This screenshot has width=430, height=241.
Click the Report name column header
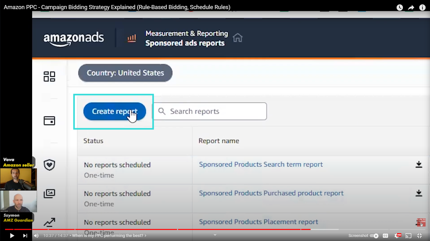point(219,141)
